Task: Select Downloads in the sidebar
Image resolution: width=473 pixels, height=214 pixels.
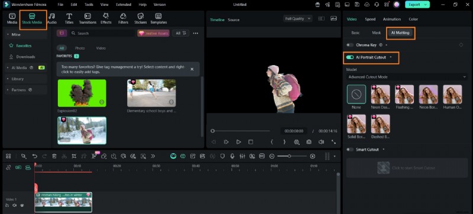Action: point(25,57)
